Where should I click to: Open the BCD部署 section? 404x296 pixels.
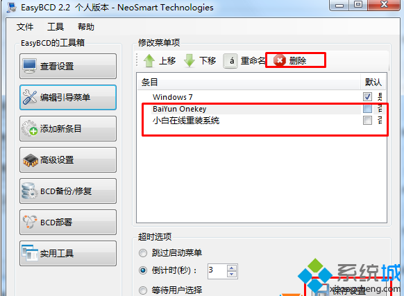(x=68, y=222)
